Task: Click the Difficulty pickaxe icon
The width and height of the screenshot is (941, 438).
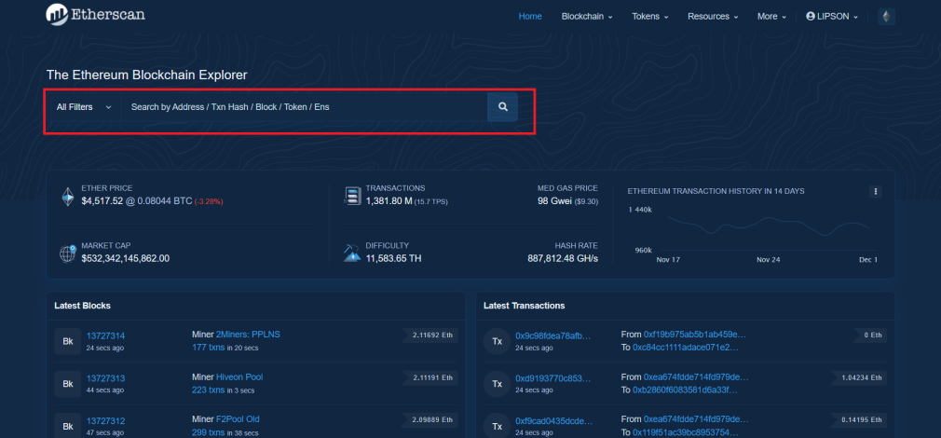Action: click(x=352, y=253)
